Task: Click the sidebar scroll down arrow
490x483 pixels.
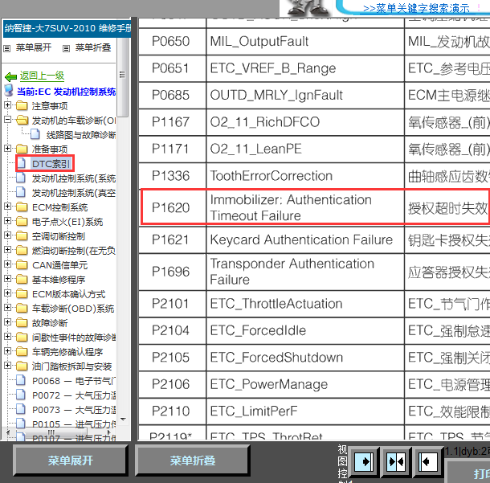Action: 123,420
